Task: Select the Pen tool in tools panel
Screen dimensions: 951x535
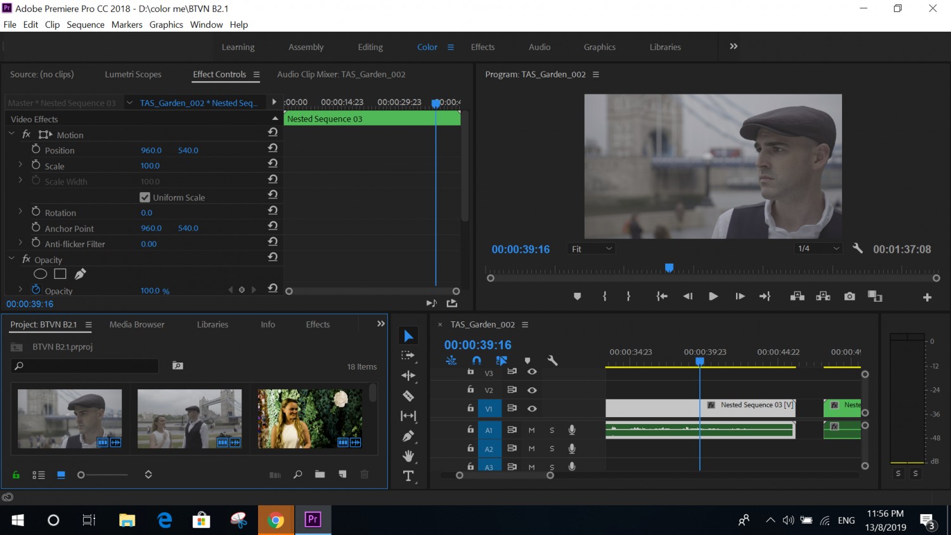Action: pos(408,436)
